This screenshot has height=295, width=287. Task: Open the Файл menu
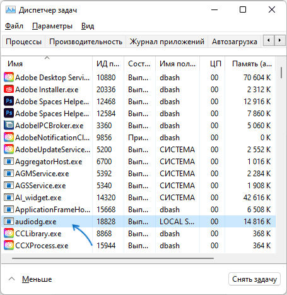click(14, 26)
